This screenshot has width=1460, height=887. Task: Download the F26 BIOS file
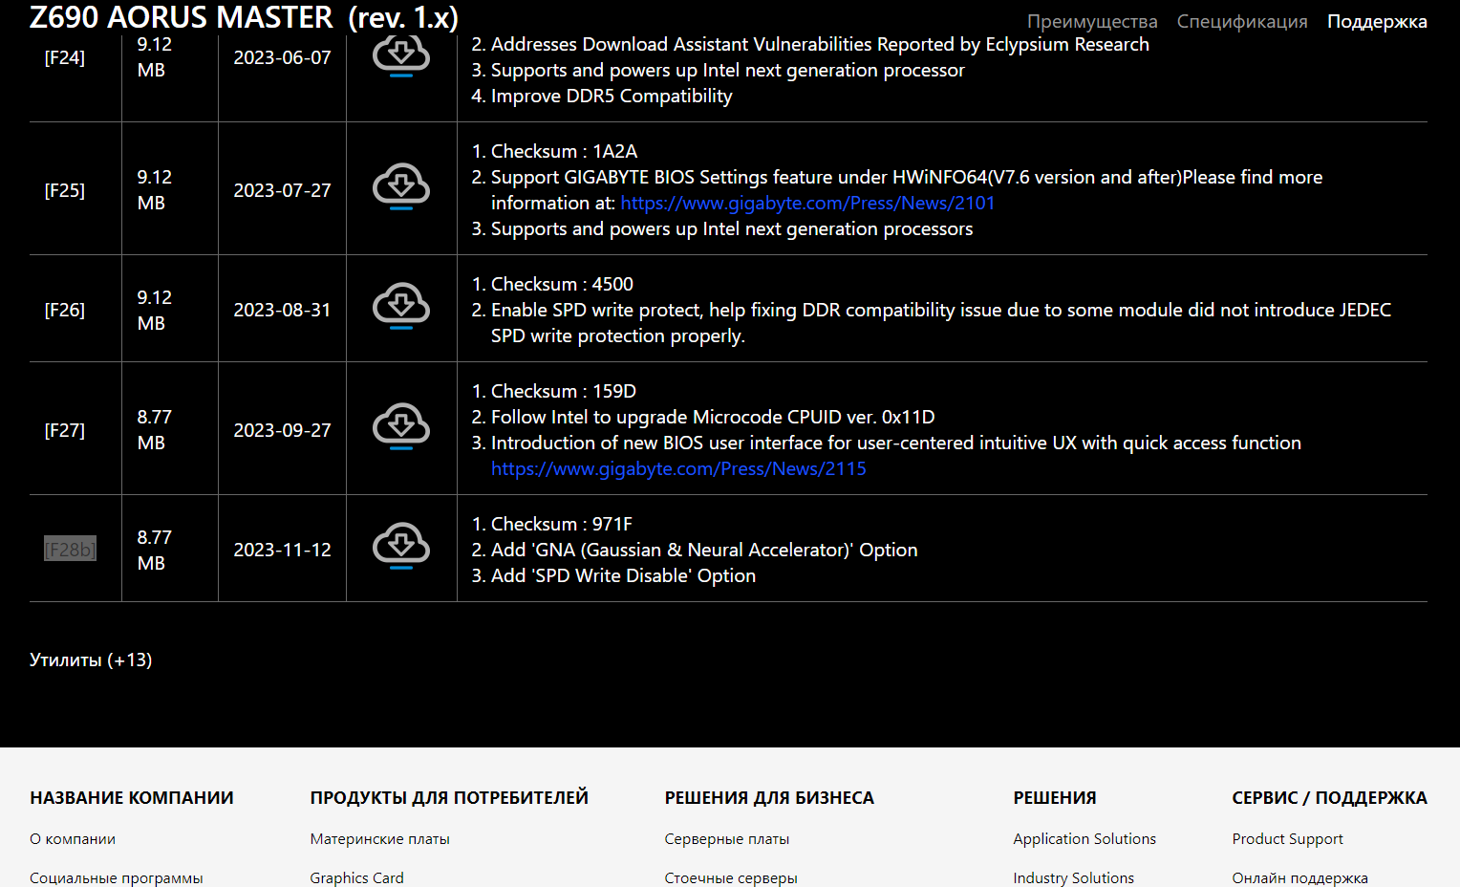tap(401, 307)
